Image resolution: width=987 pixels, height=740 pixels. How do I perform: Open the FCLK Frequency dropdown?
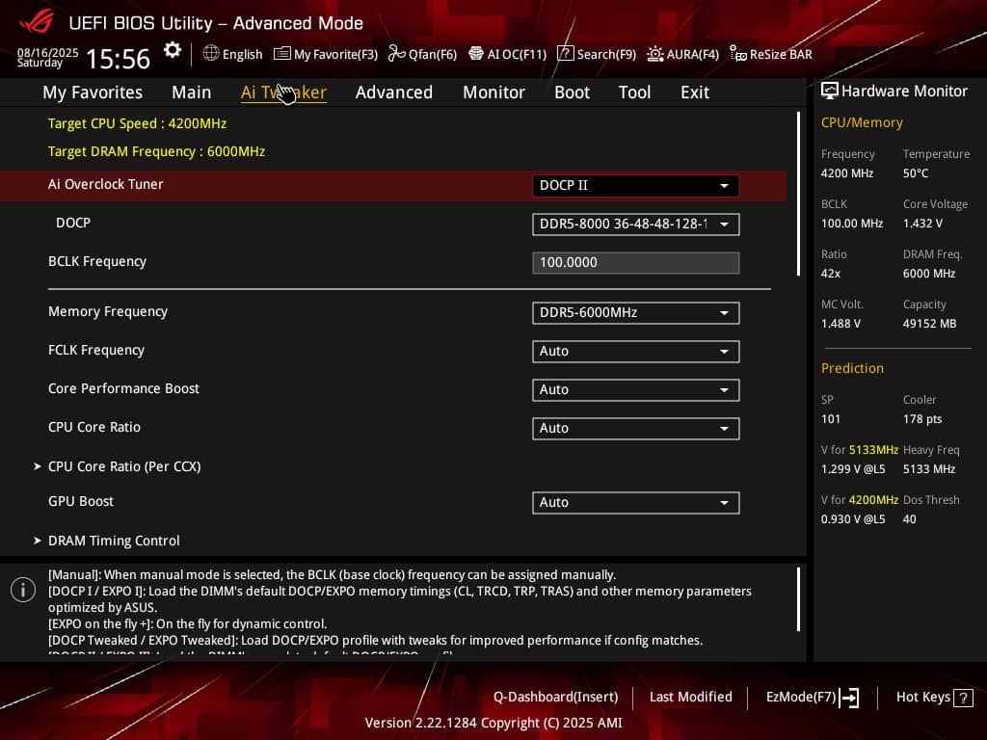click(636, 351)
